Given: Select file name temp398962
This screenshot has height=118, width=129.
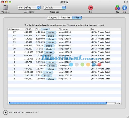Looking at the screenshot, I should tap(64, 49).
